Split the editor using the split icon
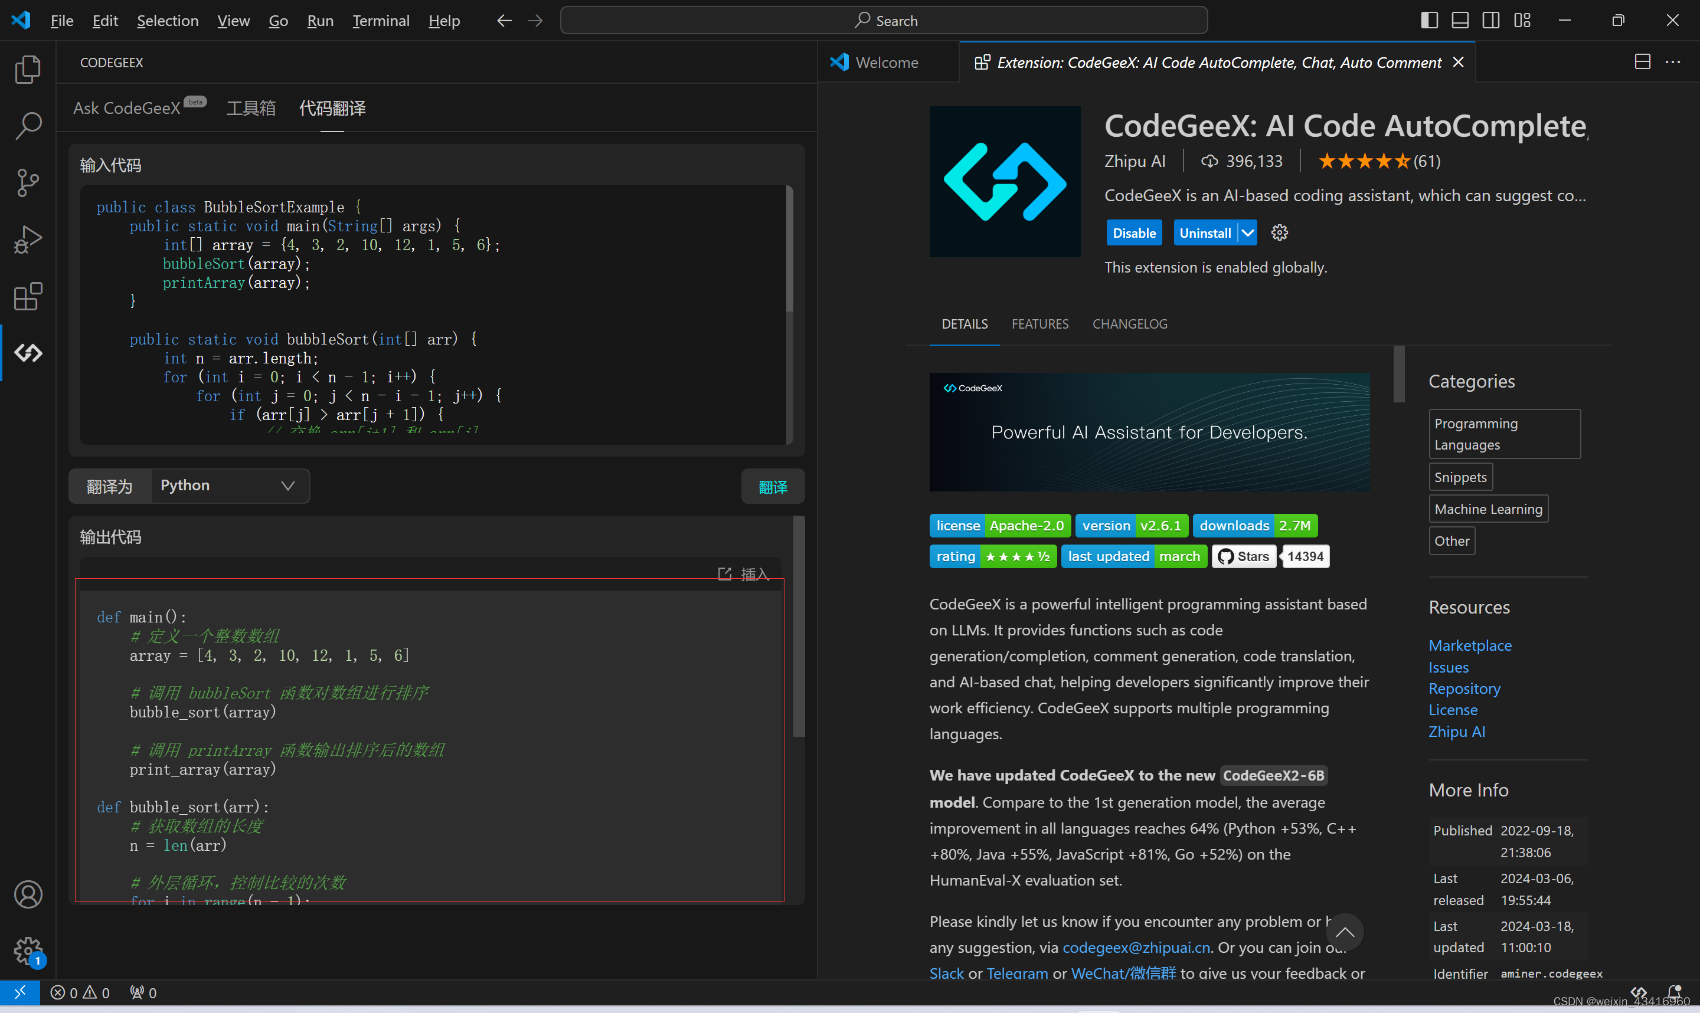This screenshot has width=1700, height=1013. [1643, 62]
